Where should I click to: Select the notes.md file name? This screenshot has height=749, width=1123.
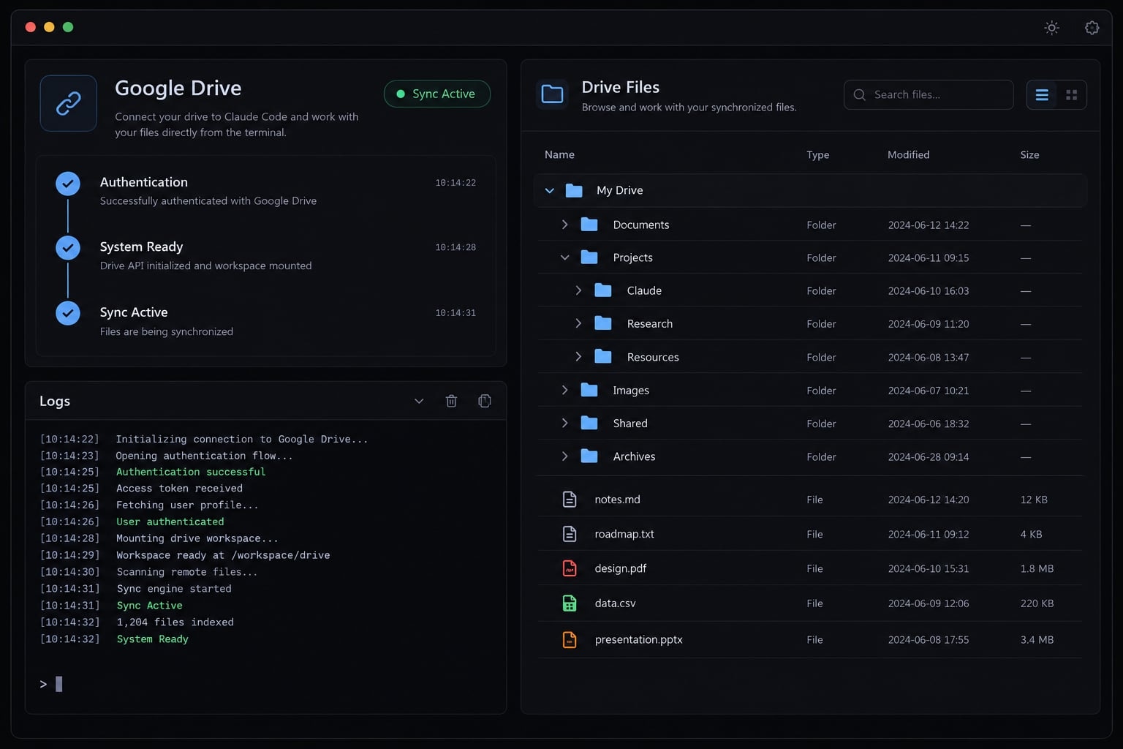pyautogui.click(x=617, y=500)
